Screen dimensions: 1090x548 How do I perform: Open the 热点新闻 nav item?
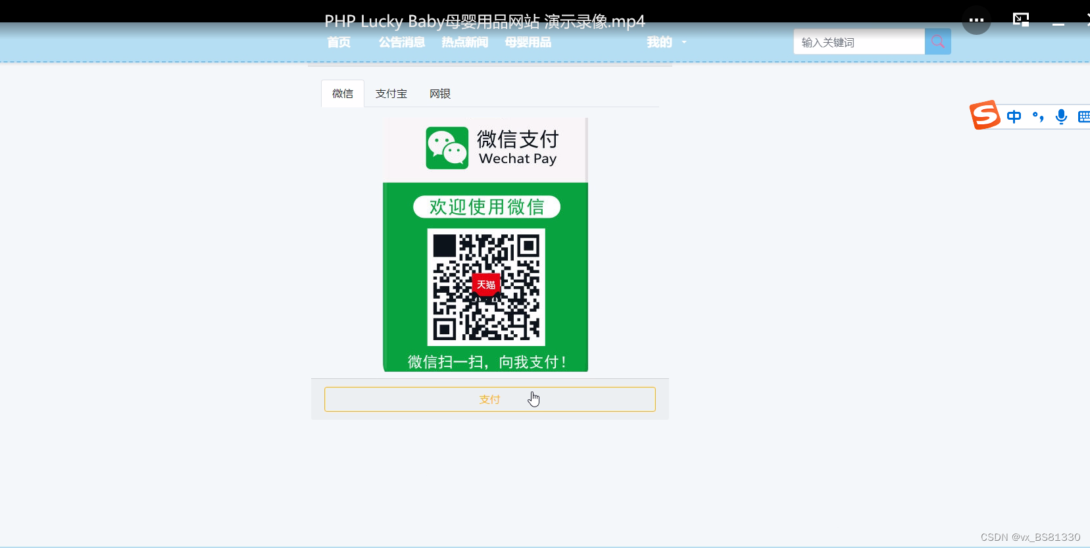(465, 42)
